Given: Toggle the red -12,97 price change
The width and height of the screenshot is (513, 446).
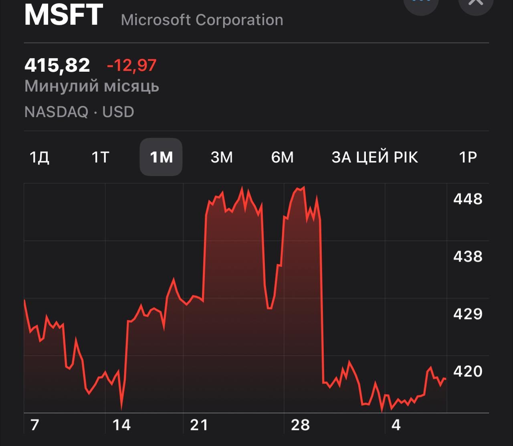Looking at the screenshot, I should click(x=131, y=65).
